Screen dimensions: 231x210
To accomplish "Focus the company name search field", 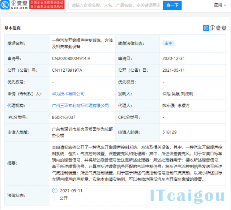I will tap(115, 5).
